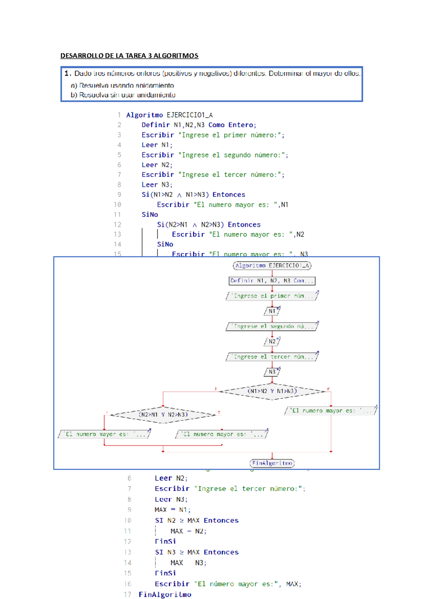Click the flowchart end node "FinAlgoritmo"

tap(272, 463)
